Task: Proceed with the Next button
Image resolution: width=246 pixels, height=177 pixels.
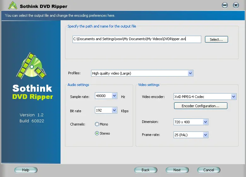Action: (x=177, y=170)
